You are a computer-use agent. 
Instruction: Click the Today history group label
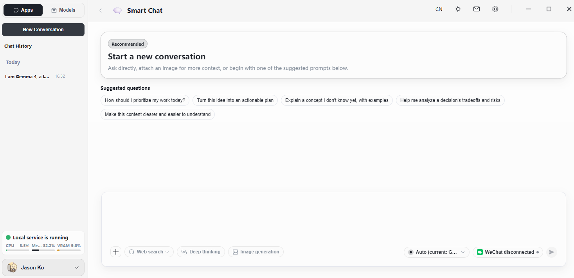[13, 62]
